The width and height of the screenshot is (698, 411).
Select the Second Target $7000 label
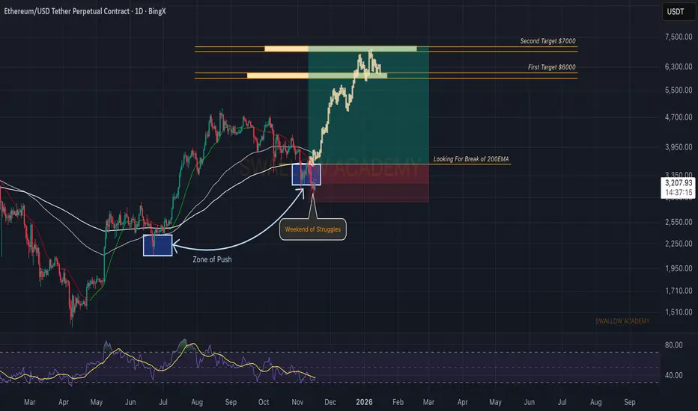[x=547, y=41]
